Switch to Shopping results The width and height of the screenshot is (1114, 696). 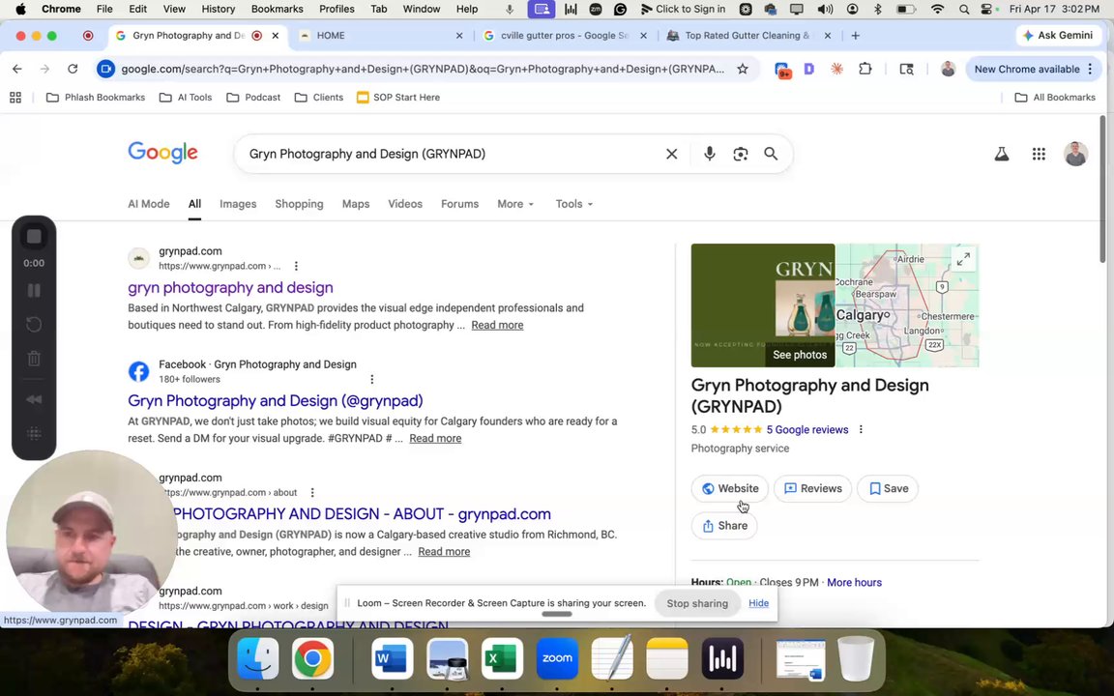(299, 204)
